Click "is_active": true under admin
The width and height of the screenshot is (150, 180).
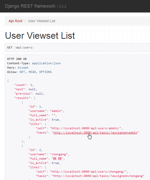[x=44, y=120]
